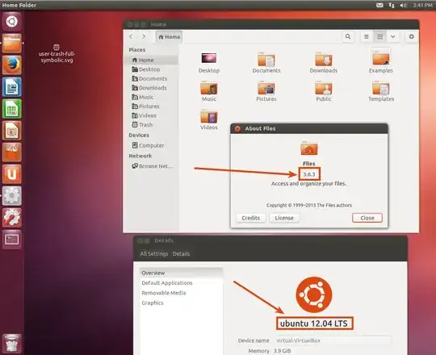Select Graphics in Details window
Image resolution: width=436 pixels, height=355 pixels.
click(x=182, y=303)
